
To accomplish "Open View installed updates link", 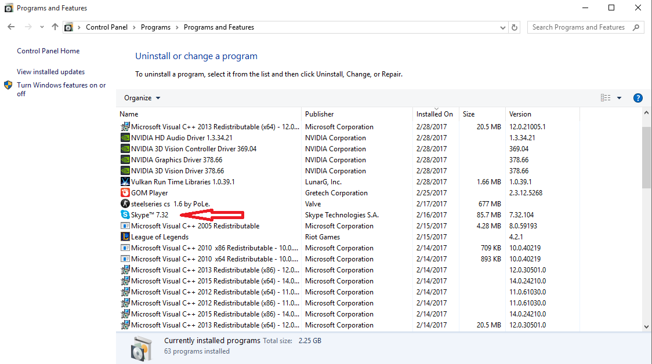I will [51, 72].
